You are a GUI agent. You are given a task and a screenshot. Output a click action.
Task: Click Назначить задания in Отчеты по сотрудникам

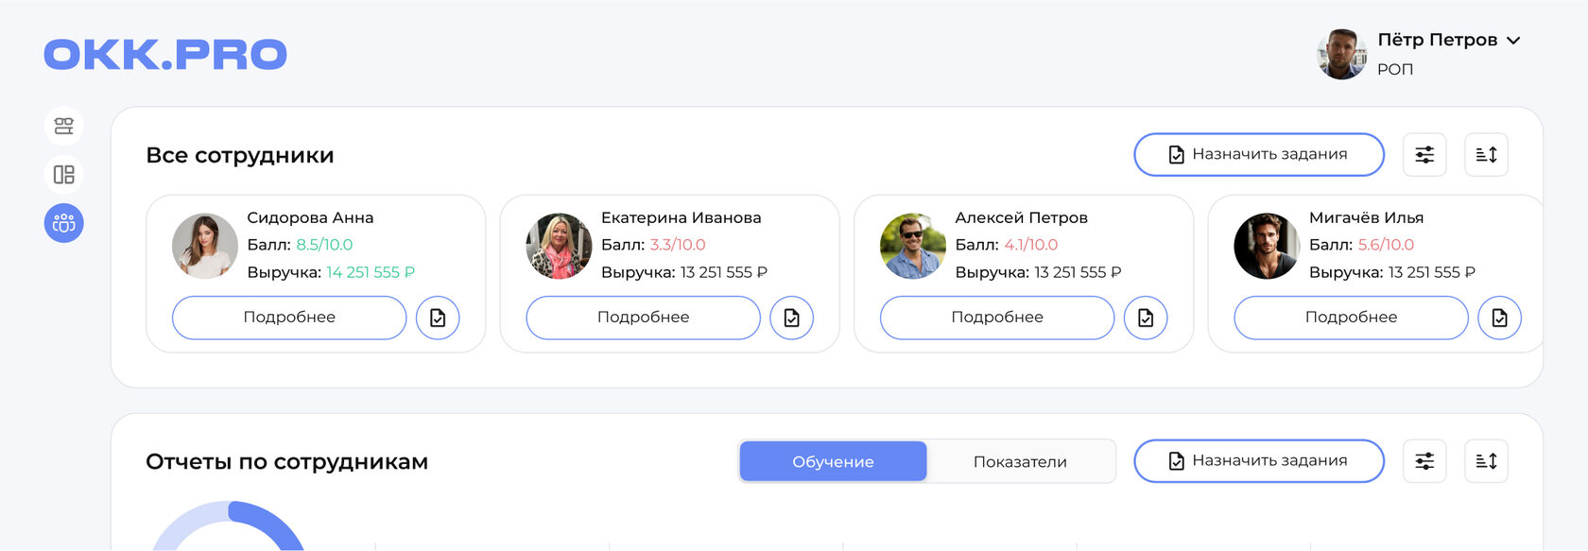(1259, 461)
